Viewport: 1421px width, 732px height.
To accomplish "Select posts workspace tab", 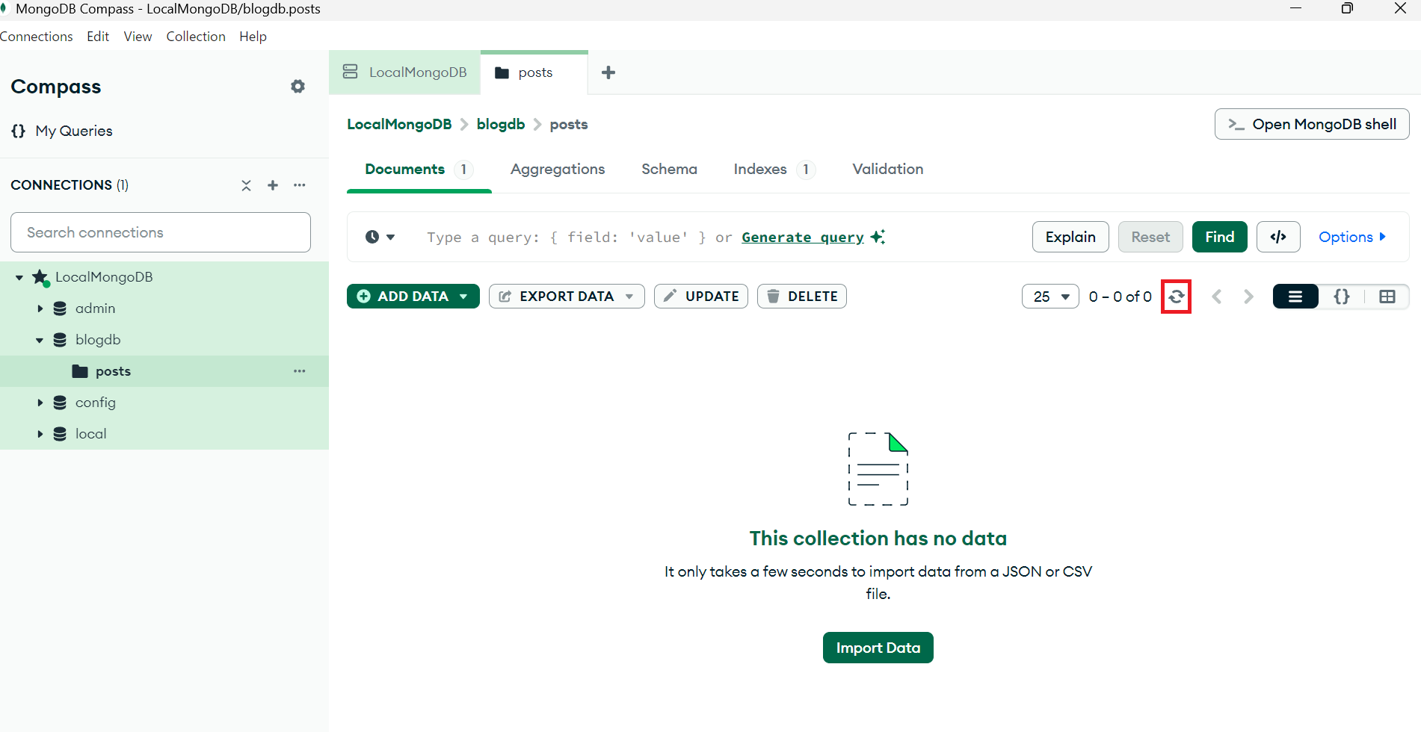I will 534,72.
